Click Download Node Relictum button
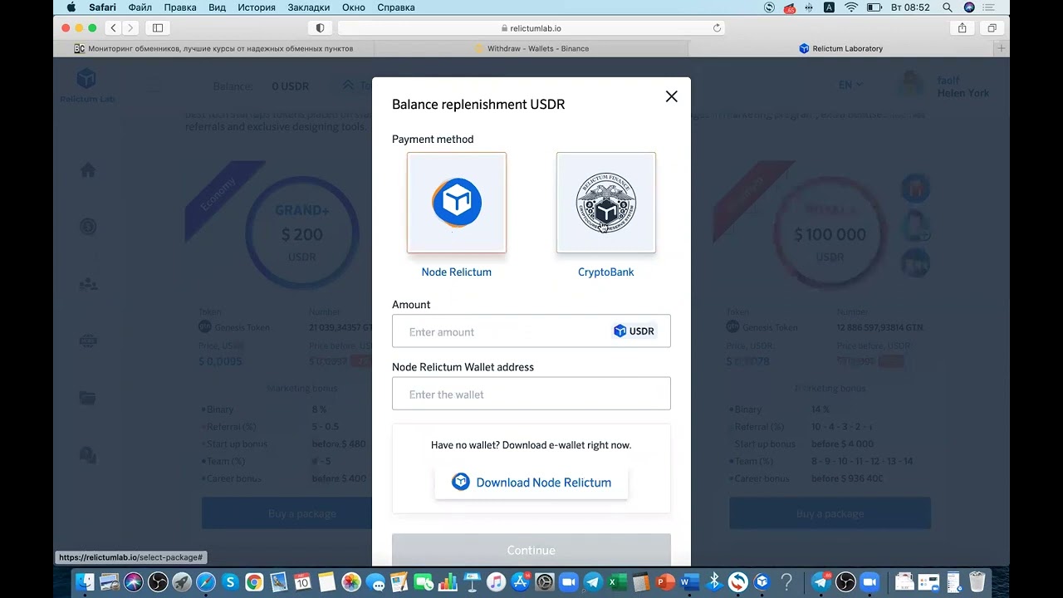Image resolution: width=1063 pixels, height=598 pixels. (x=531, y=483)
